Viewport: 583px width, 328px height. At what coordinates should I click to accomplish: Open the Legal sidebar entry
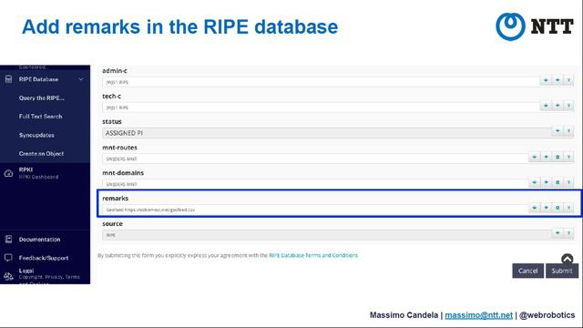(49, 274)
